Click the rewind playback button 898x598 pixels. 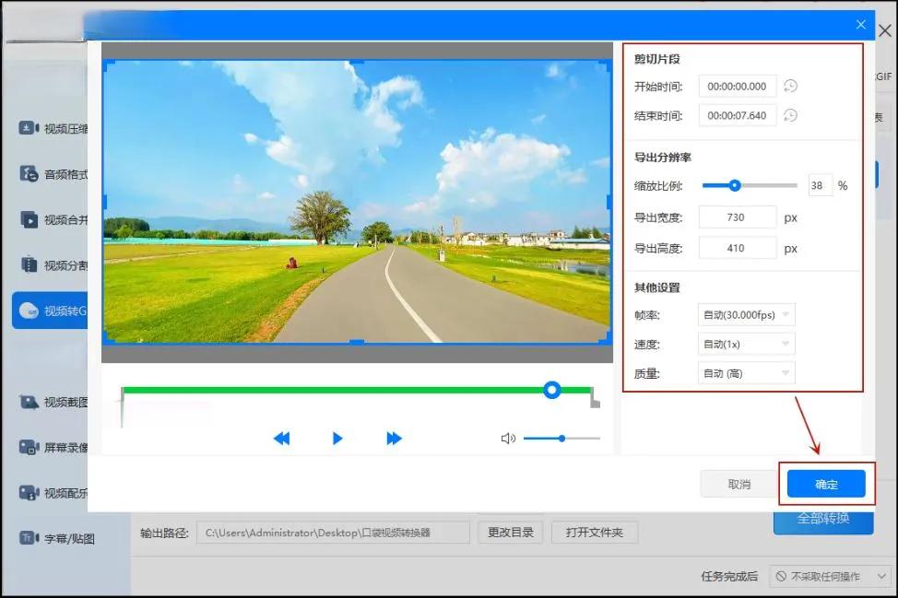282,439
